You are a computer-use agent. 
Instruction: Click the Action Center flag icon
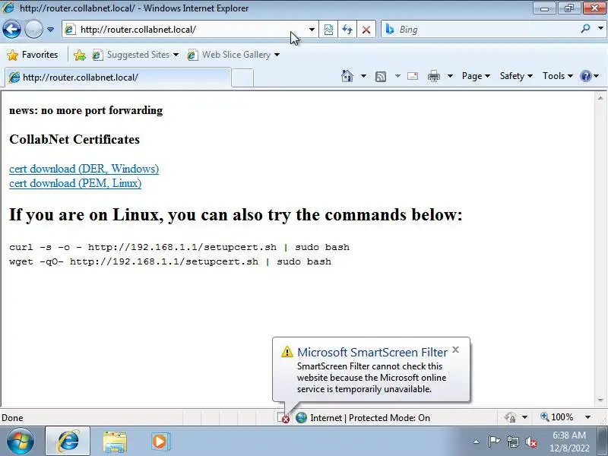click(494, 442)
